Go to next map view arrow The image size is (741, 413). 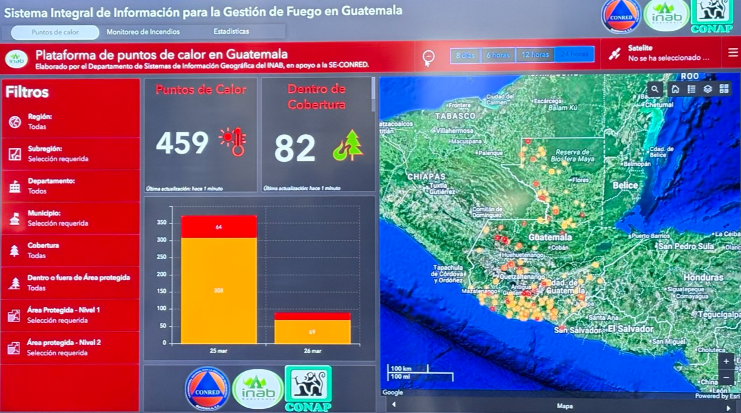729,407
